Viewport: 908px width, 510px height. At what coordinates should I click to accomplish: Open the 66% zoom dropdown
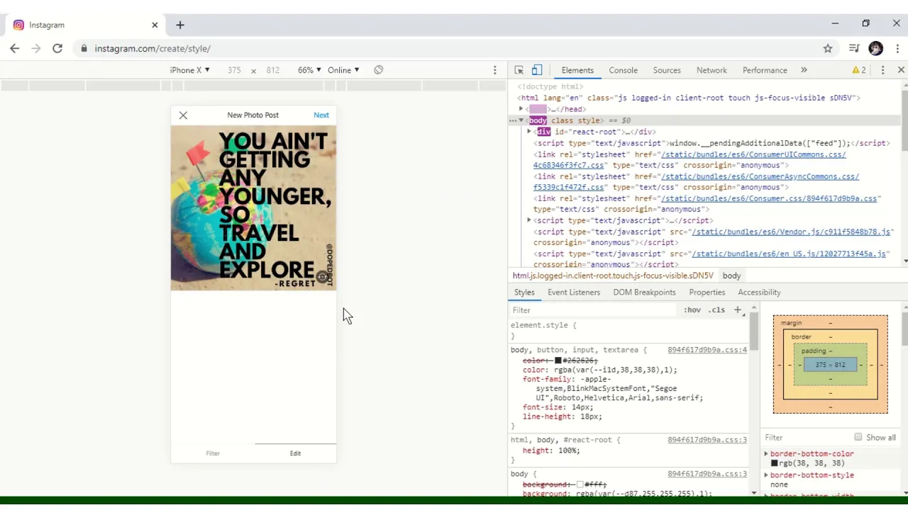click(309, 70)
